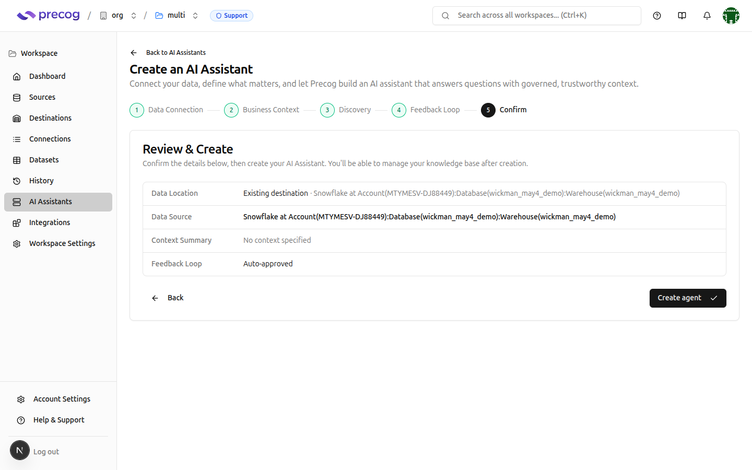The height and width of the screenshot is (470, 752).
Task: Open Account Settings
Action: [x=58, y=399]
